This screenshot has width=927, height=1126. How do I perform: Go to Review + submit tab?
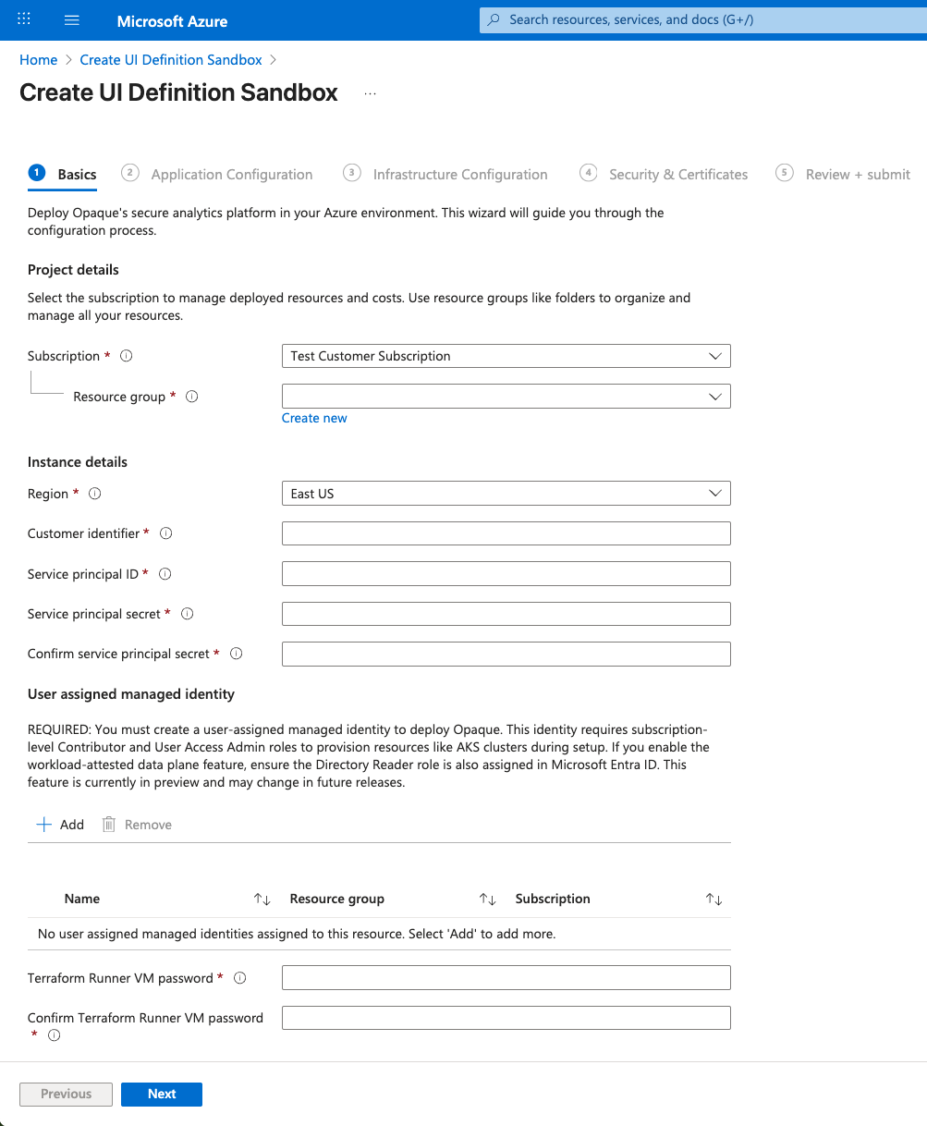pyautogui.click(x=844, y=174)
